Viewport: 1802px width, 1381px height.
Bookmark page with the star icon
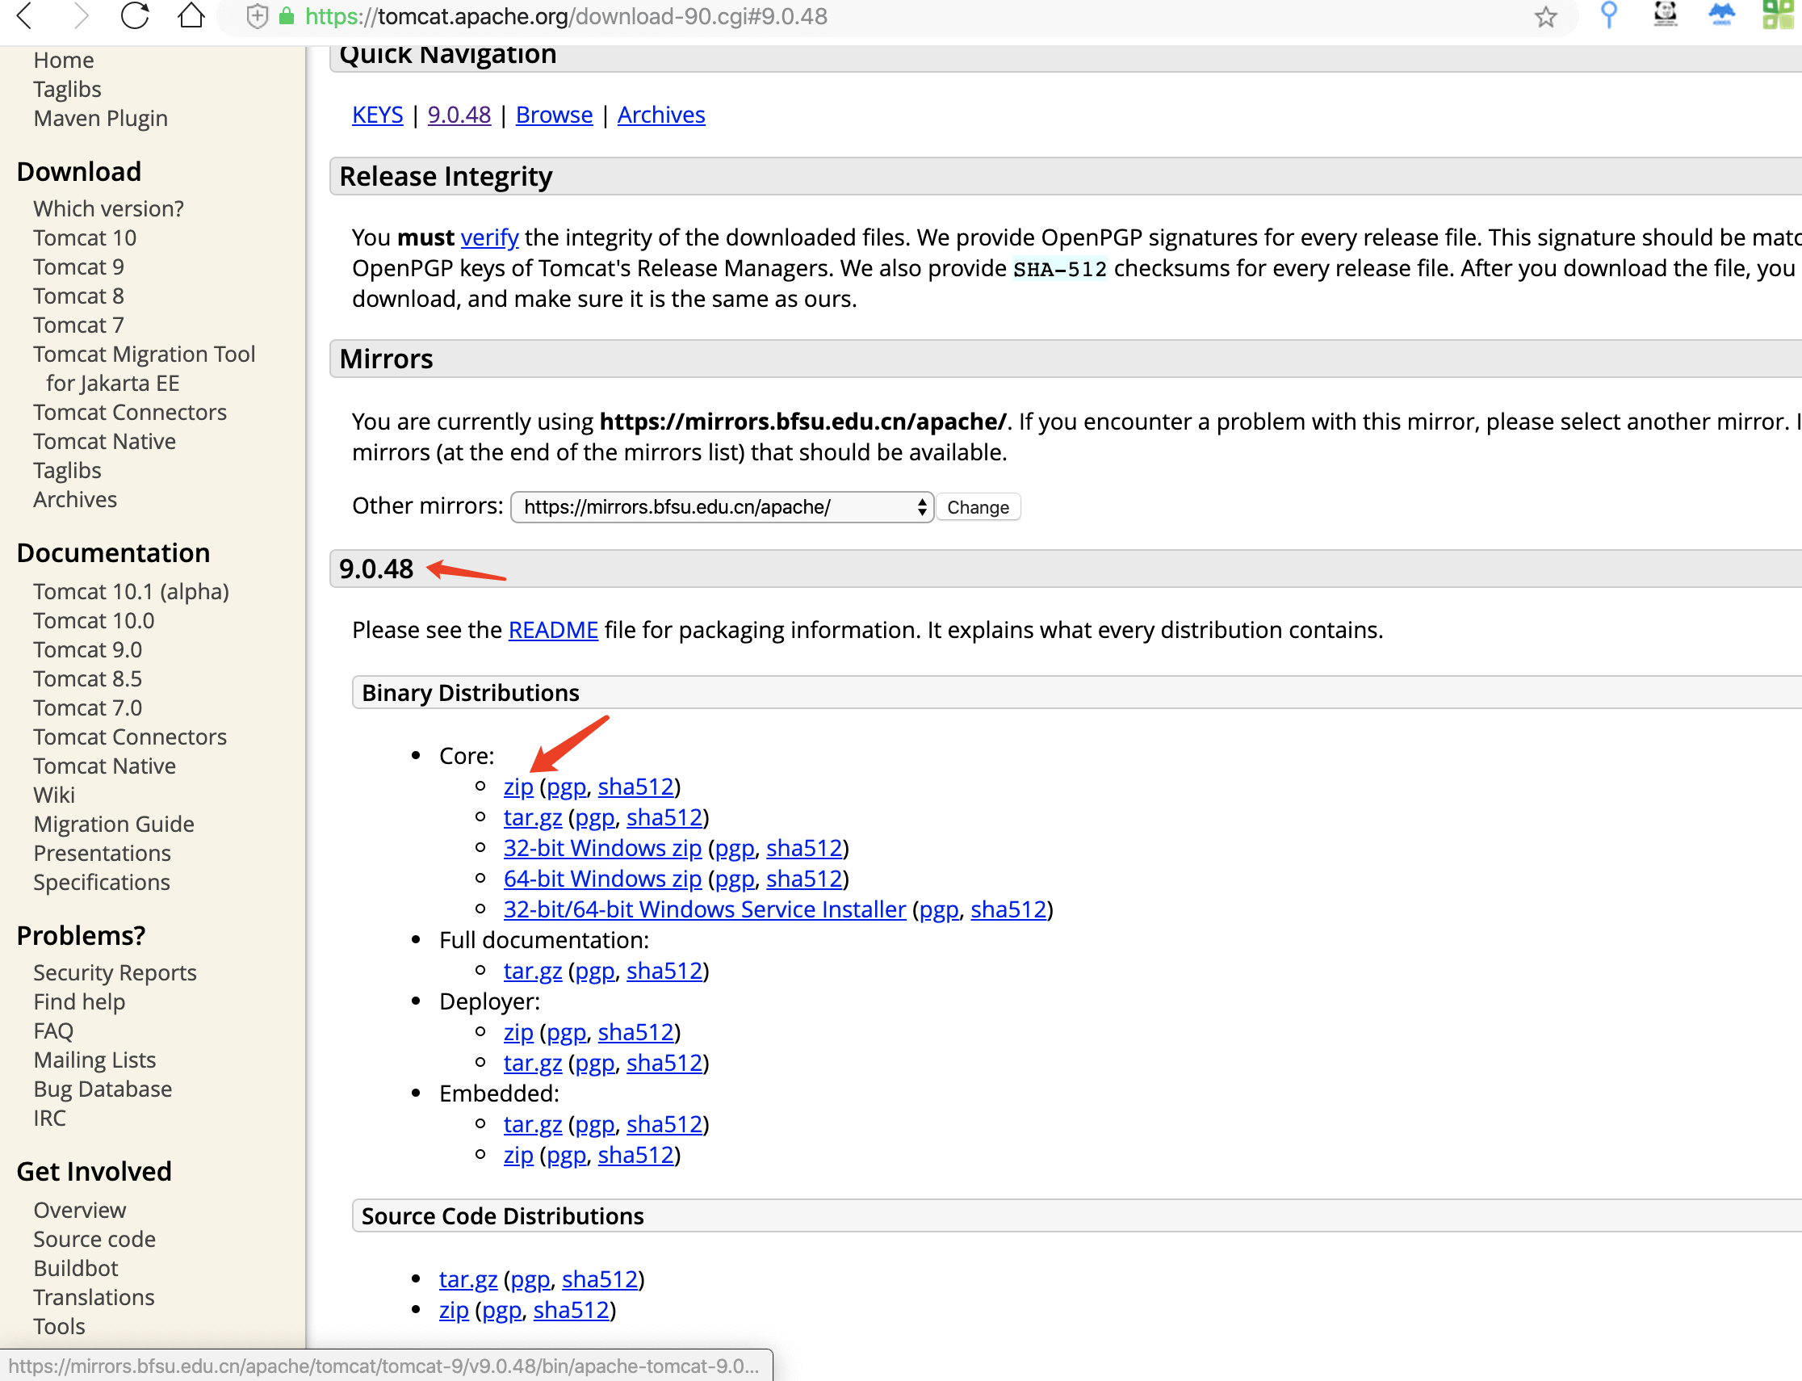1545,16
